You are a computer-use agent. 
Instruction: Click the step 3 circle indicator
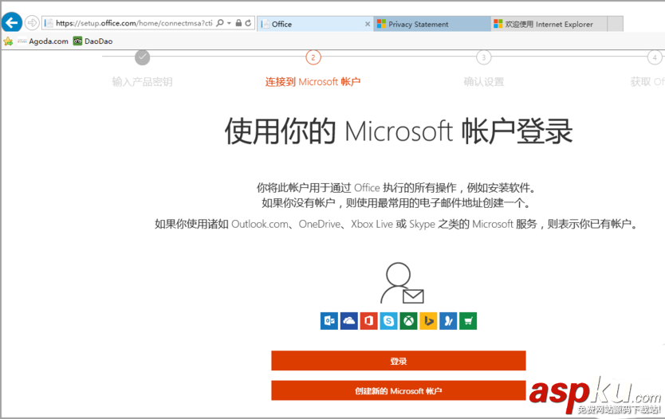483,57
